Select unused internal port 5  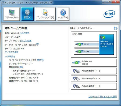click(x=94, y=86)
